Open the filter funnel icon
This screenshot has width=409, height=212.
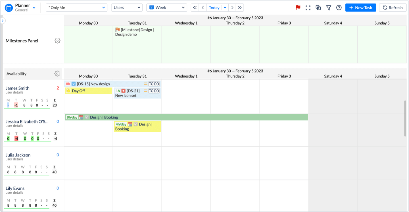[x=329, y=8]
